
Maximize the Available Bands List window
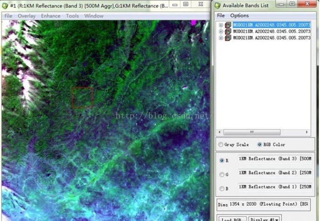(292, 4)
